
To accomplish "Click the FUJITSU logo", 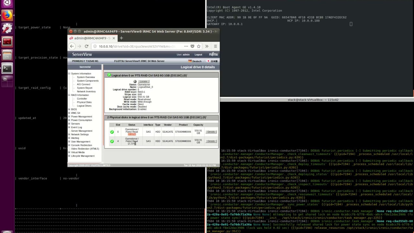I will point(213,54).
